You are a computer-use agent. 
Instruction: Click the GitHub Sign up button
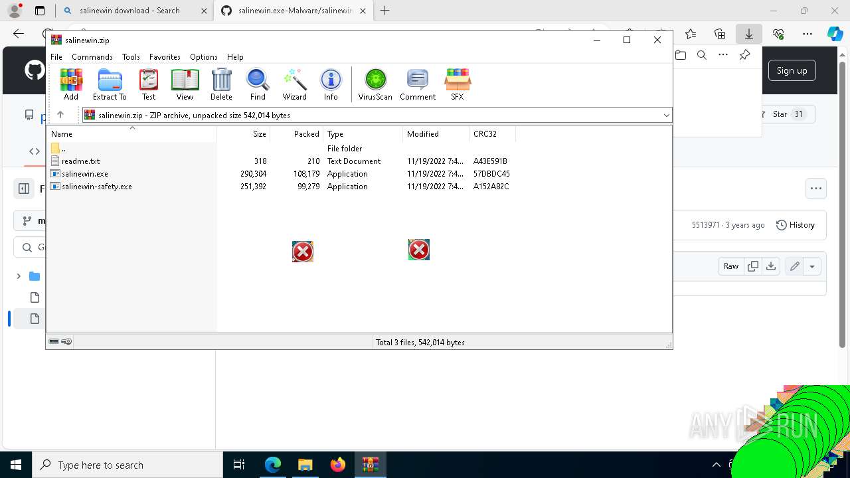coord(792,70)
